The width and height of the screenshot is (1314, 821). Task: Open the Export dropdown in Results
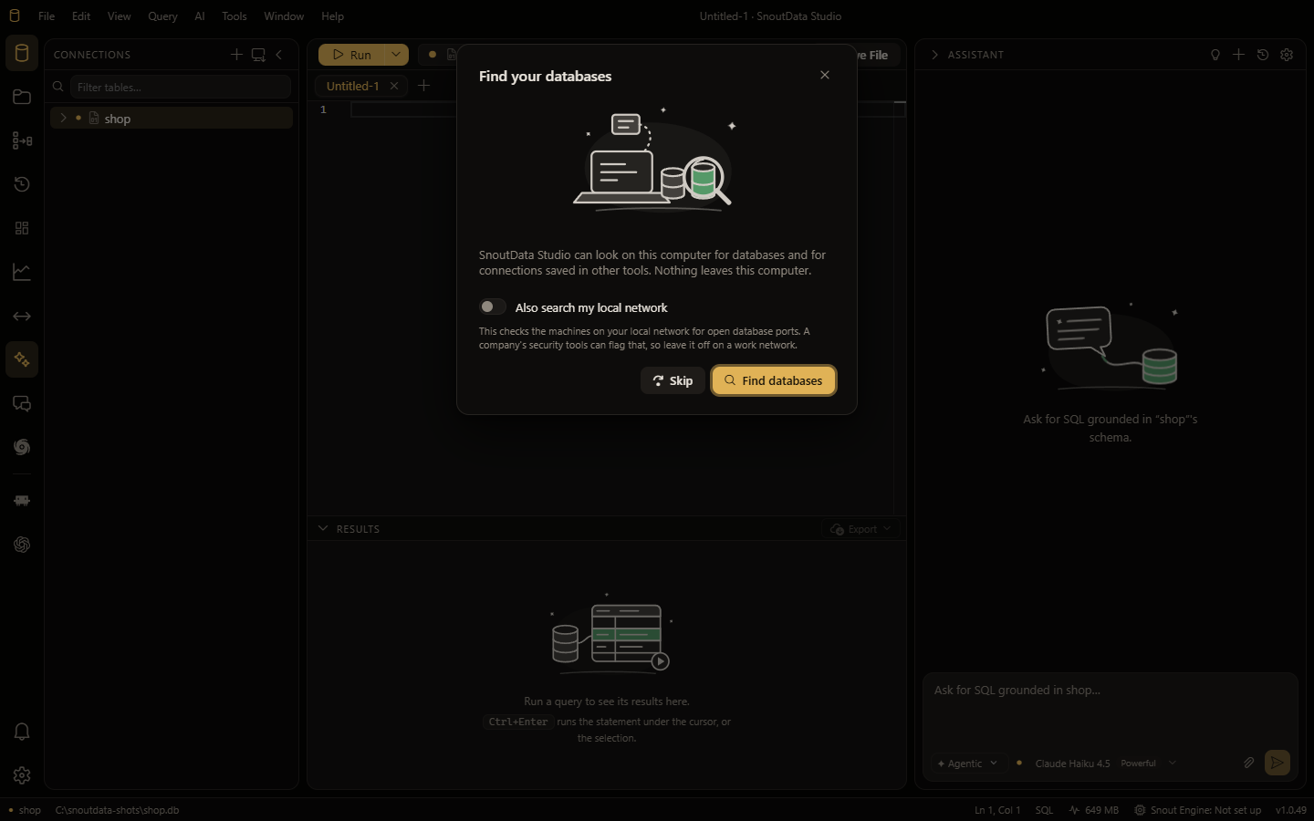coord(861,529)
